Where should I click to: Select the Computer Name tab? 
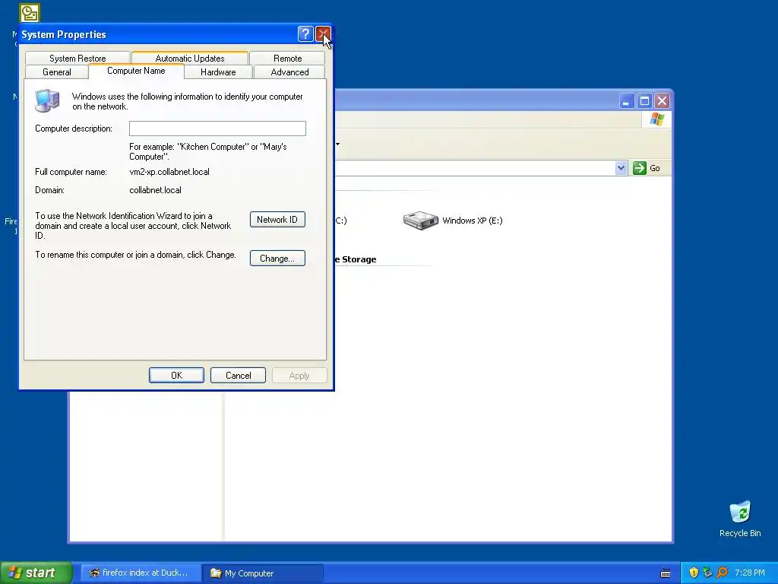[136, 71]
